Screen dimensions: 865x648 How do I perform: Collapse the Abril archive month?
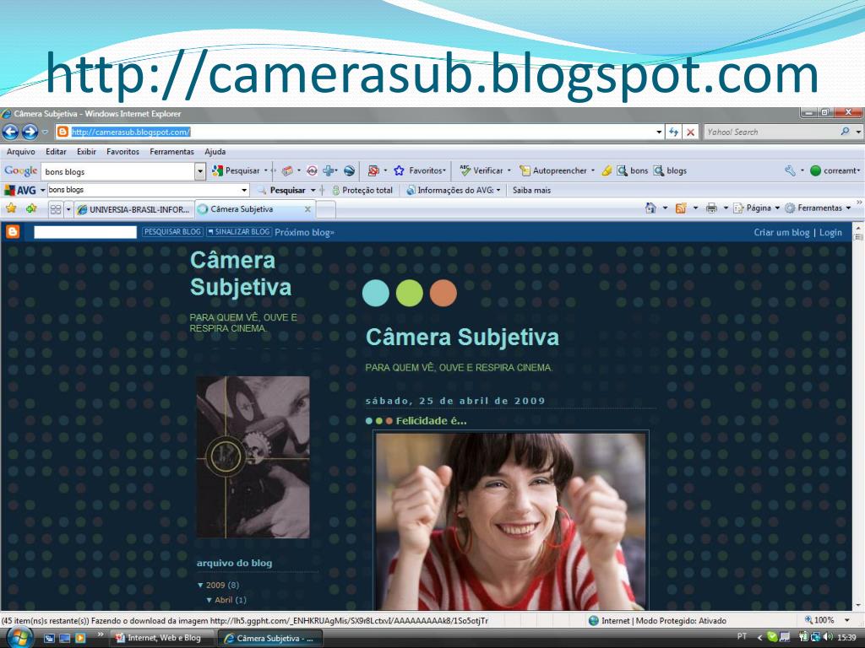click(209, 600)
